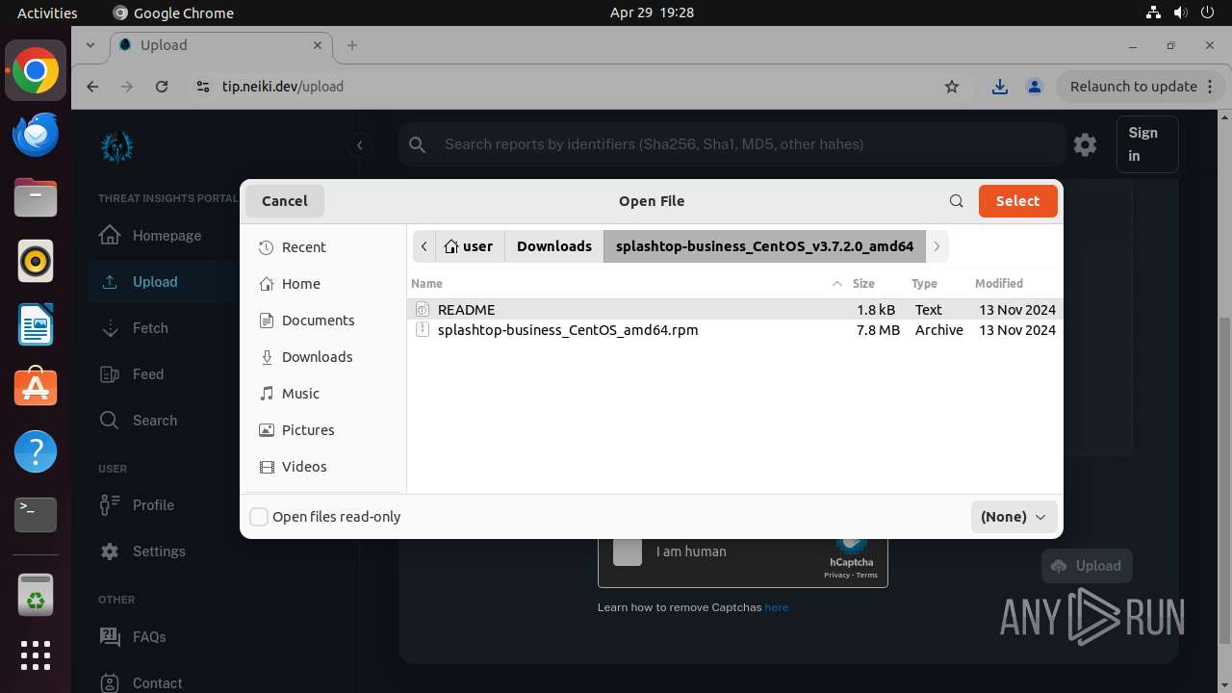The width and height of the screenshot is (1232, 693).
Task: Click the splashtop rpm archive file icon
Action: pos(422,329)
